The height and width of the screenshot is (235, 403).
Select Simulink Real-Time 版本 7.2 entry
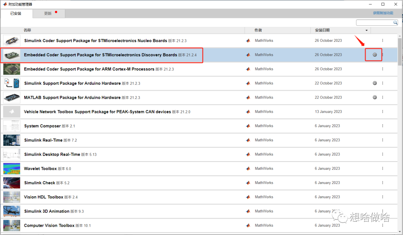(x=51, y=140)
